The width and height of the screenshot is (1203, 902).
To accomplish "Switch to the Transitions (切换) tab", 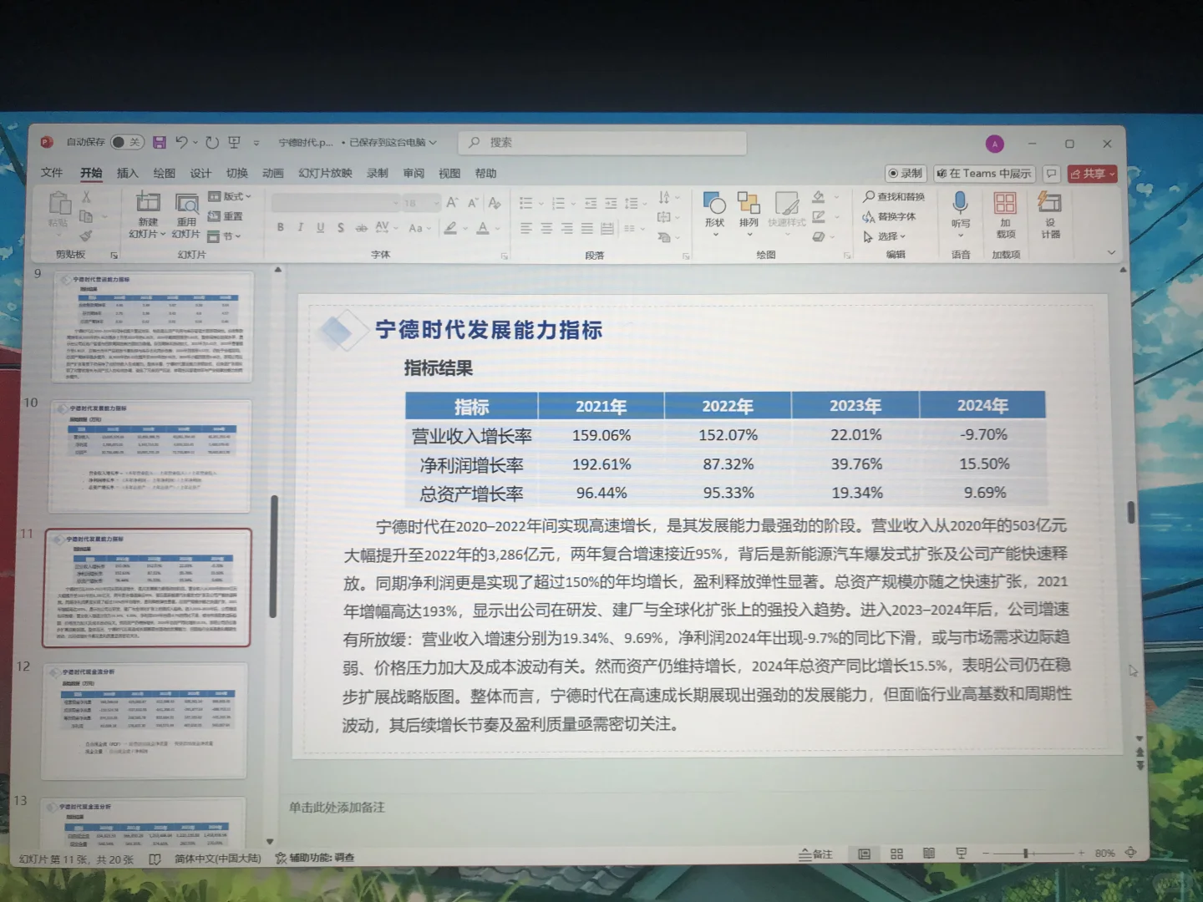I will coord(237,173).
